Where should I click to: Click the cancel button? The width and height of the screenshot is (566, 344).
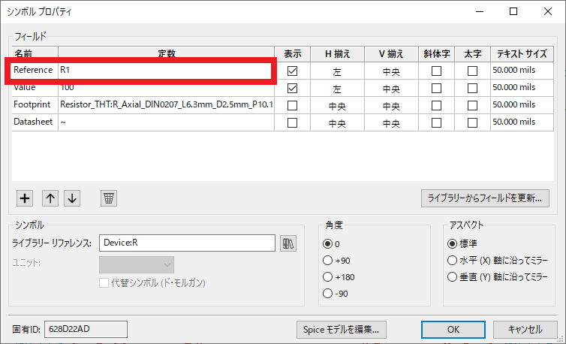525,329
